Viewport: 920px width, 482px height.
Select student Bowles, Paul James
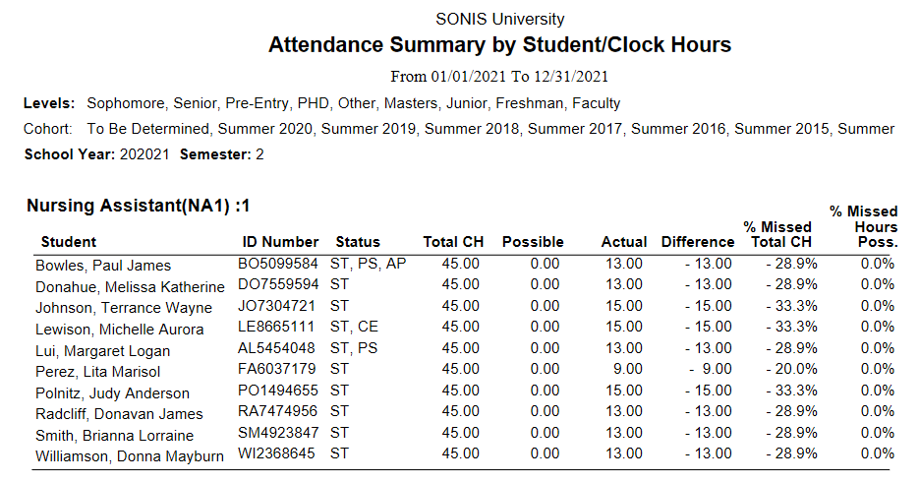coord(103,266)
